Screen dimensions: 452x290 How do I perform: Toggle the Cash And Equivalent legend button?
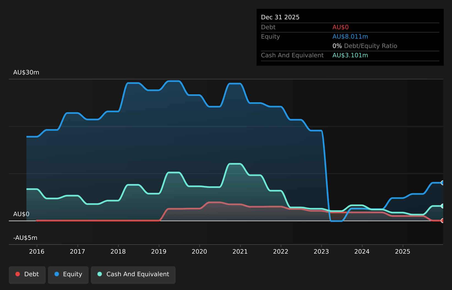tap(133, 275)
